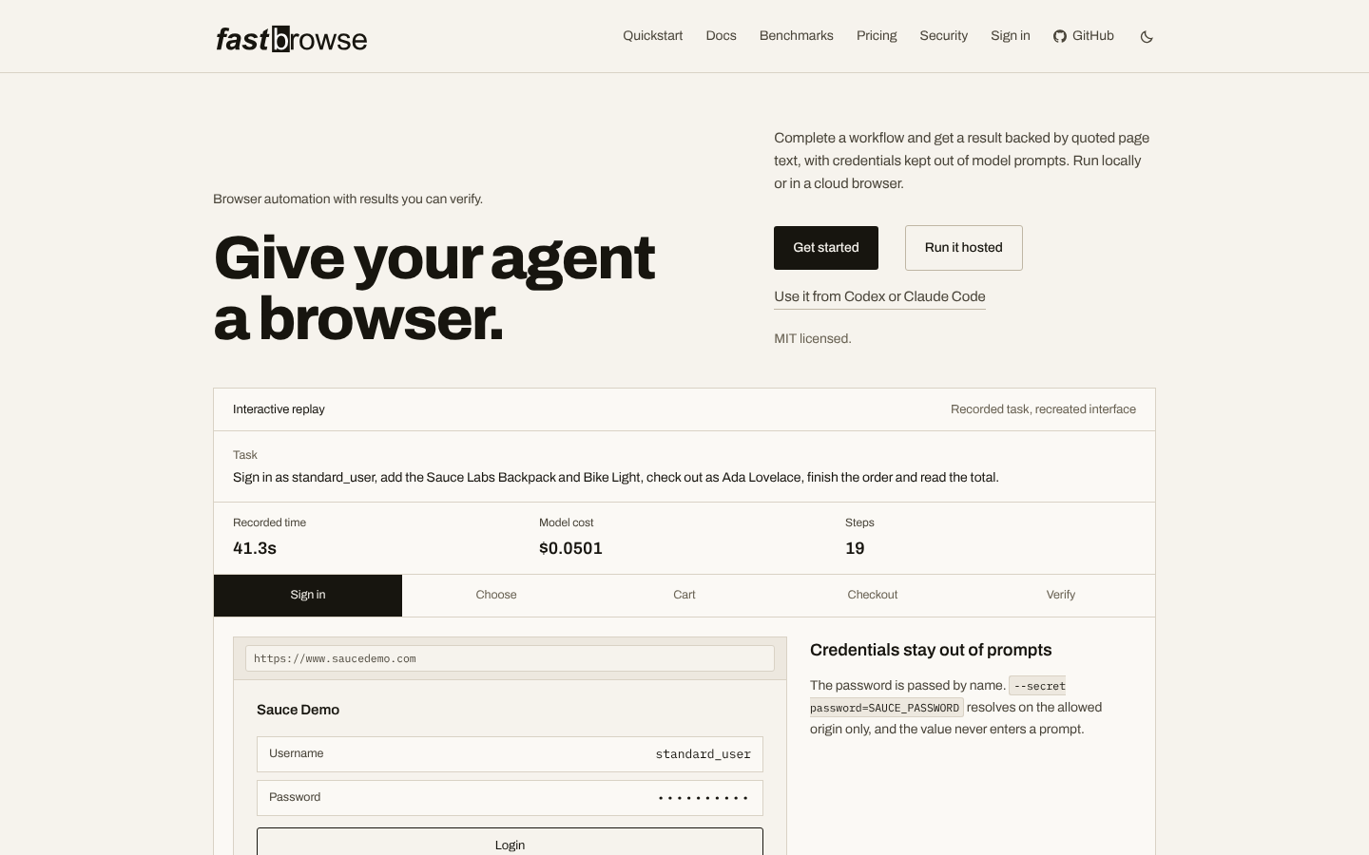Click the MIT licensed text
Viewport: 1369px width, 855px height.
click(813, 338)
